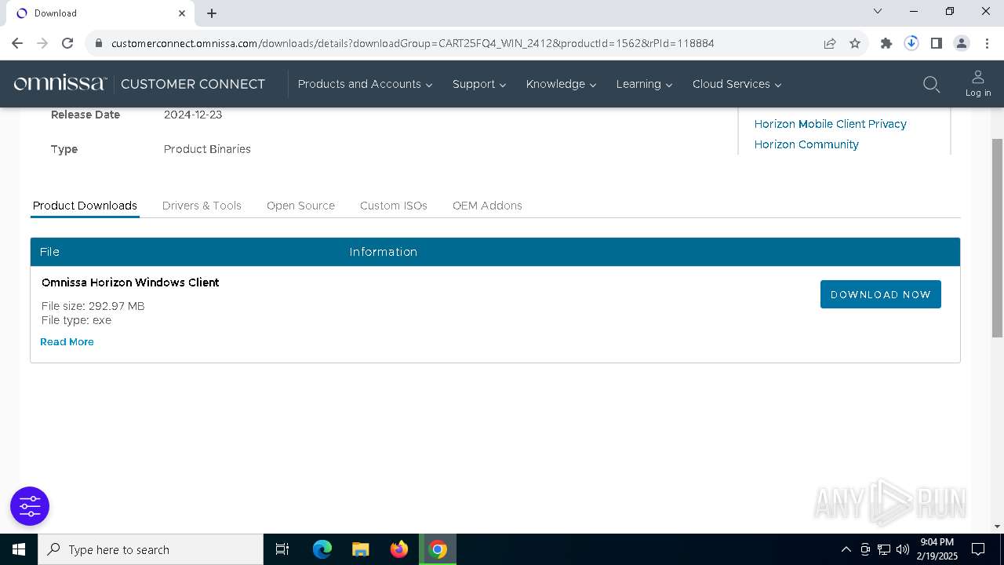Screen dimensions: 1004x565
Task: Click the Log in user icon
Action: (x=978, y=83)
